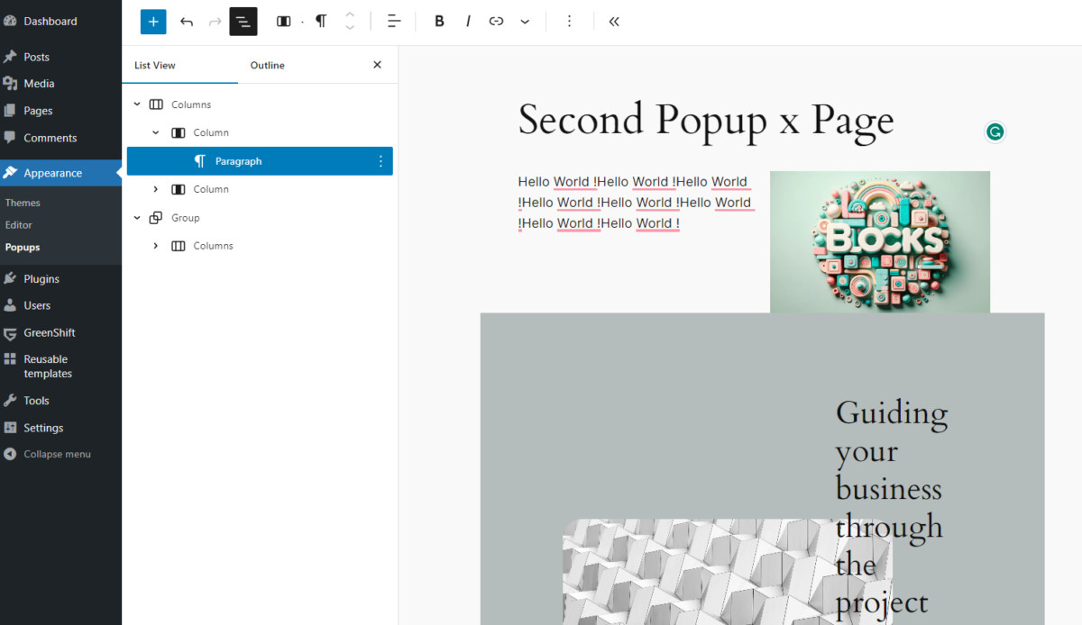The height and width of the screenshot is (625, 1082).
Task: Undo the last edit
Action: click(x=187, y=22)
